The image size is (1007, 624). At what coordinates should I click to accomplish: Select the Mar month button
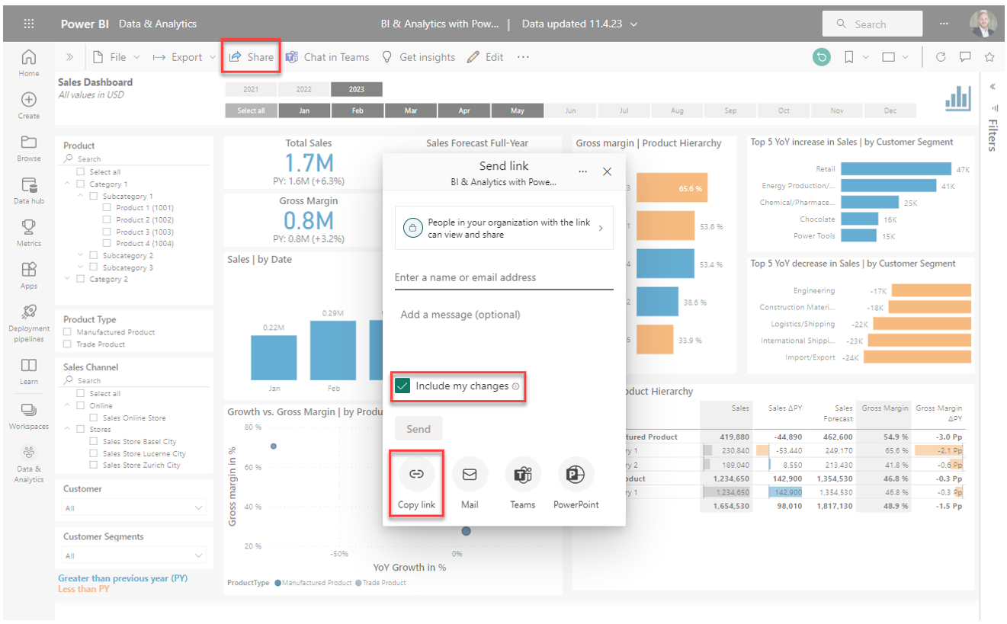pos(411,110)
